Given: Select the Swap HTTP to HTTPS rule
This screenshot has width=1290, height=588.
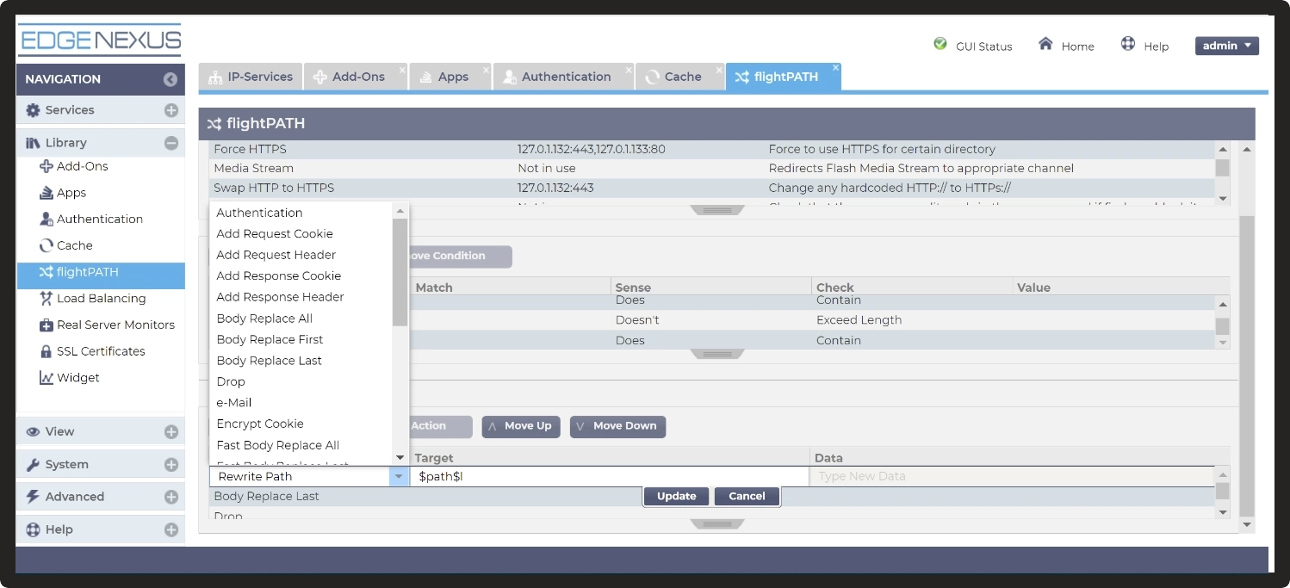Looking at the screenshot, I should click(x=712, y=188).
